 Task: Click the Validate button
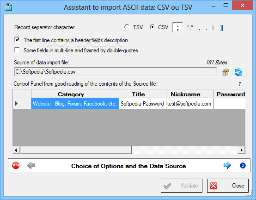[x=182, y=186]
